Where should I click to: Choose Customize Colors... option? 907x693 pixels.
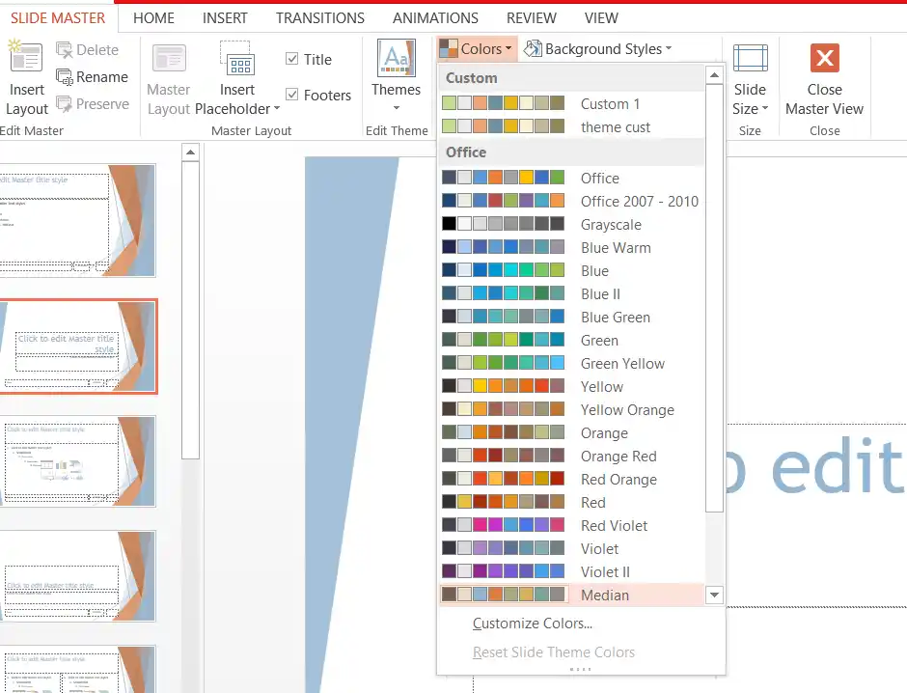pos(533,624)
